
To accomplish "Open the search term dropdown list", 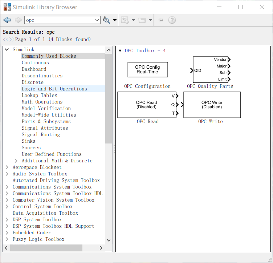I will coord(97,20).
